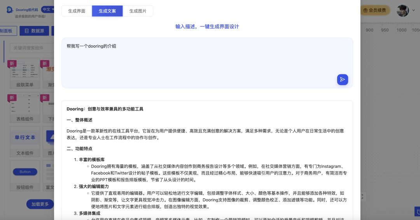Select the 按钮组件 thumbnail

pyautogui.click(x=25, y=176)
